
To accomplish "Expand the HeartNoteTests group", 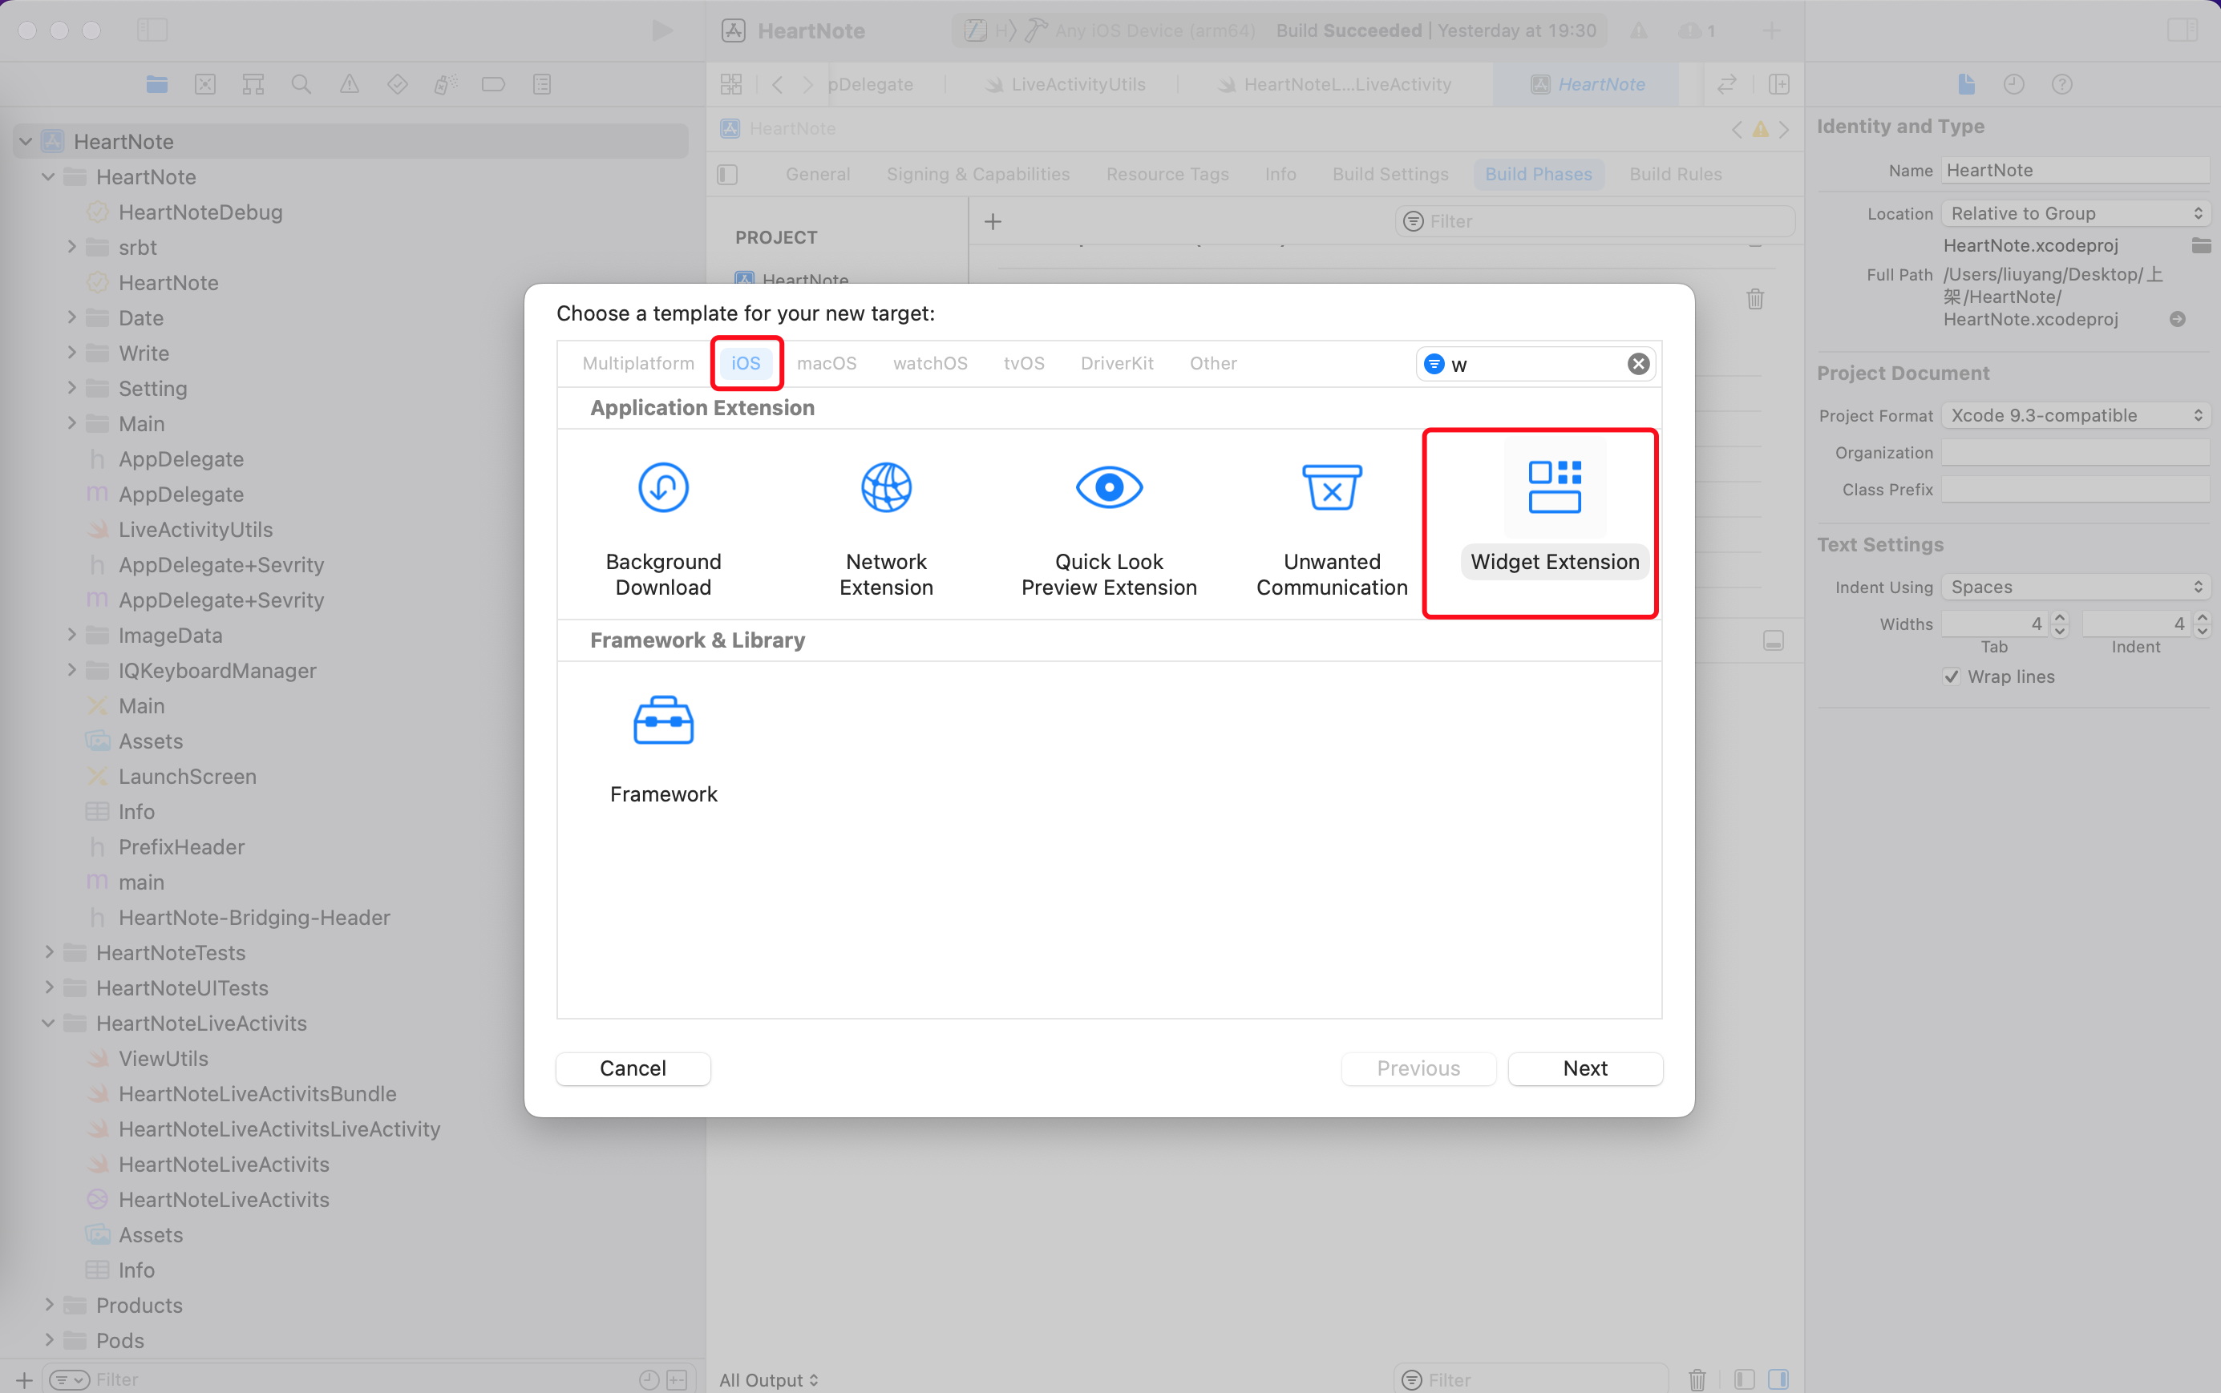I will click(x=49, y=951).
